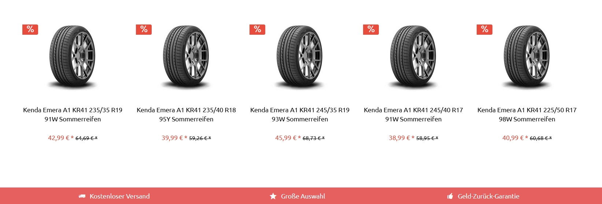Click the Kostenloser Versand footer text
This screenshot has width=602, height=204.
tap(120, 196)
